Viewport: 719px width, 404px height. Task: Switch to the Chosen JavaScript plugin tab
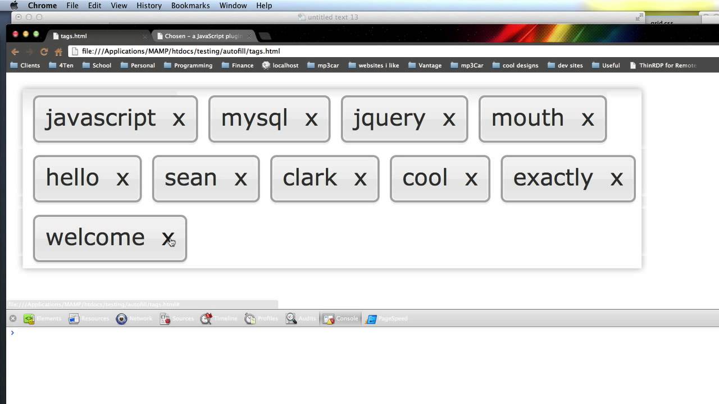pos(204,36)
